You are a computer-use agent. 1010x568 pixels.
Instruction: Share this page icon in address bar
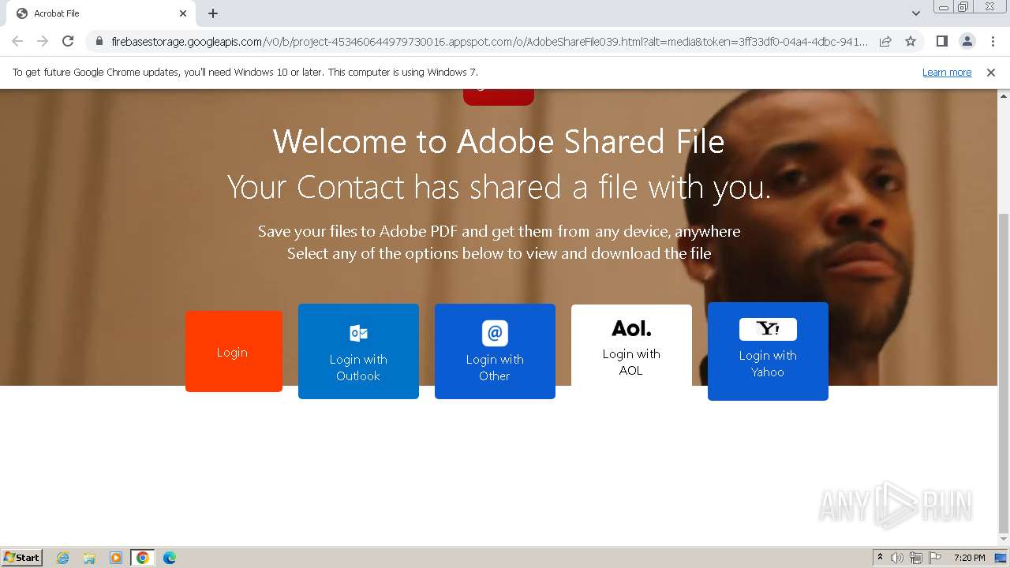pos(885,41)
